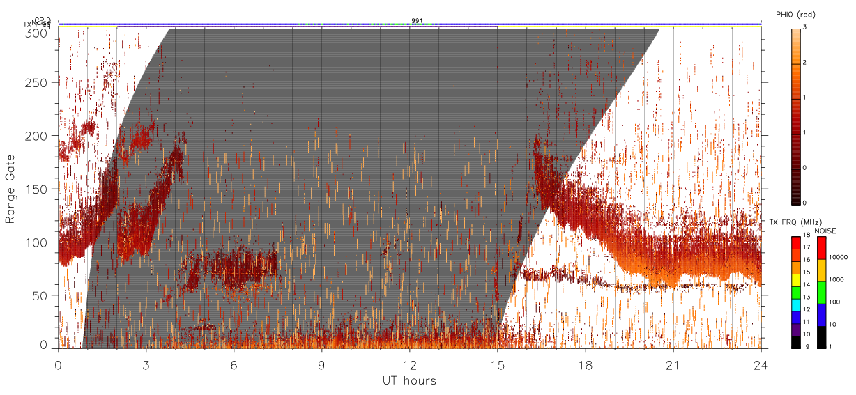The image size is (856, 395).
Task: Click the 'UT hours' x-axis label
Action: pyautogui.click(x=409, y=380)
